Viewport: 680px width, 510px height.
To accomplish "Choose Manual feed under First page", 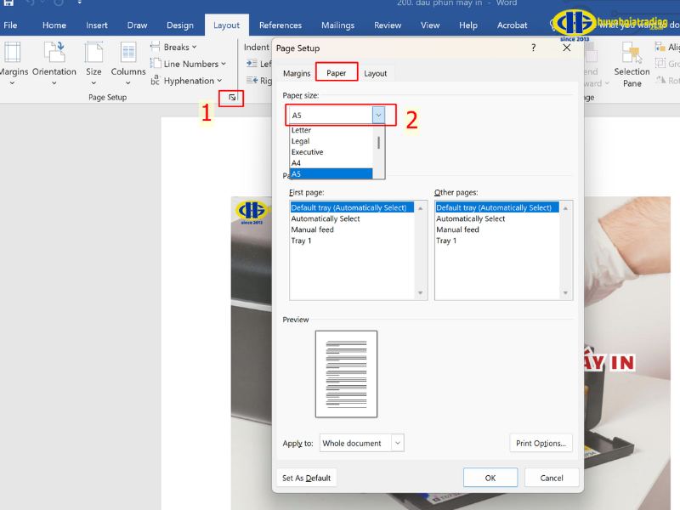I will click(313, 229).
